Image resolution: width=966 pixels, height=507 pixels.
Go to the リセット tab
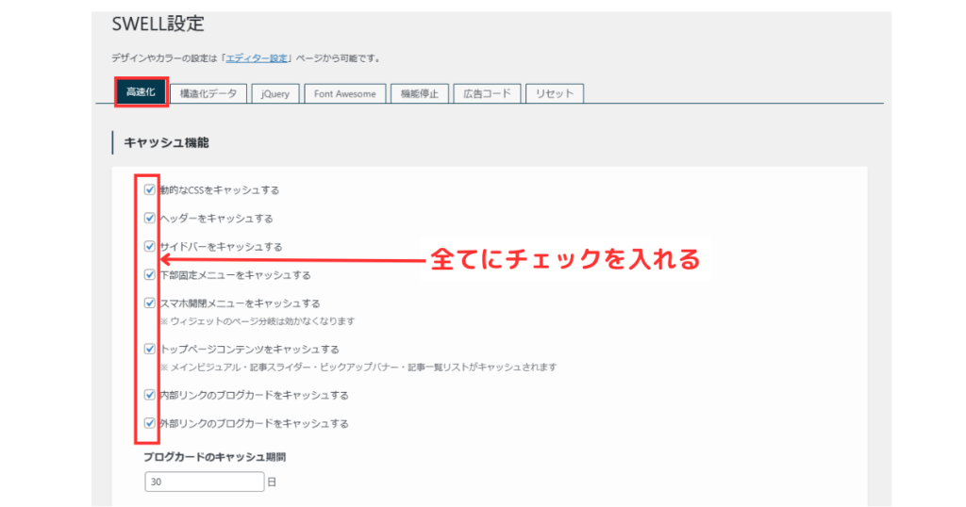555,93
